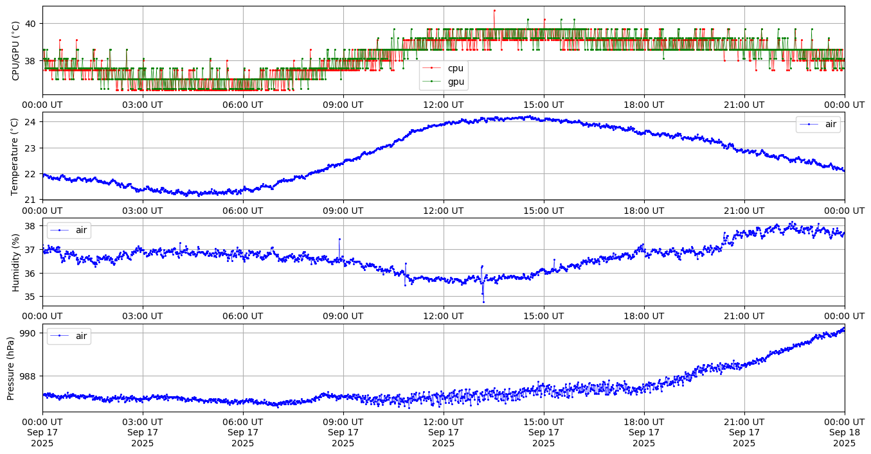Click the "gpu" legend entry
This screenshot has height=454, width=871.
(444, 82)
